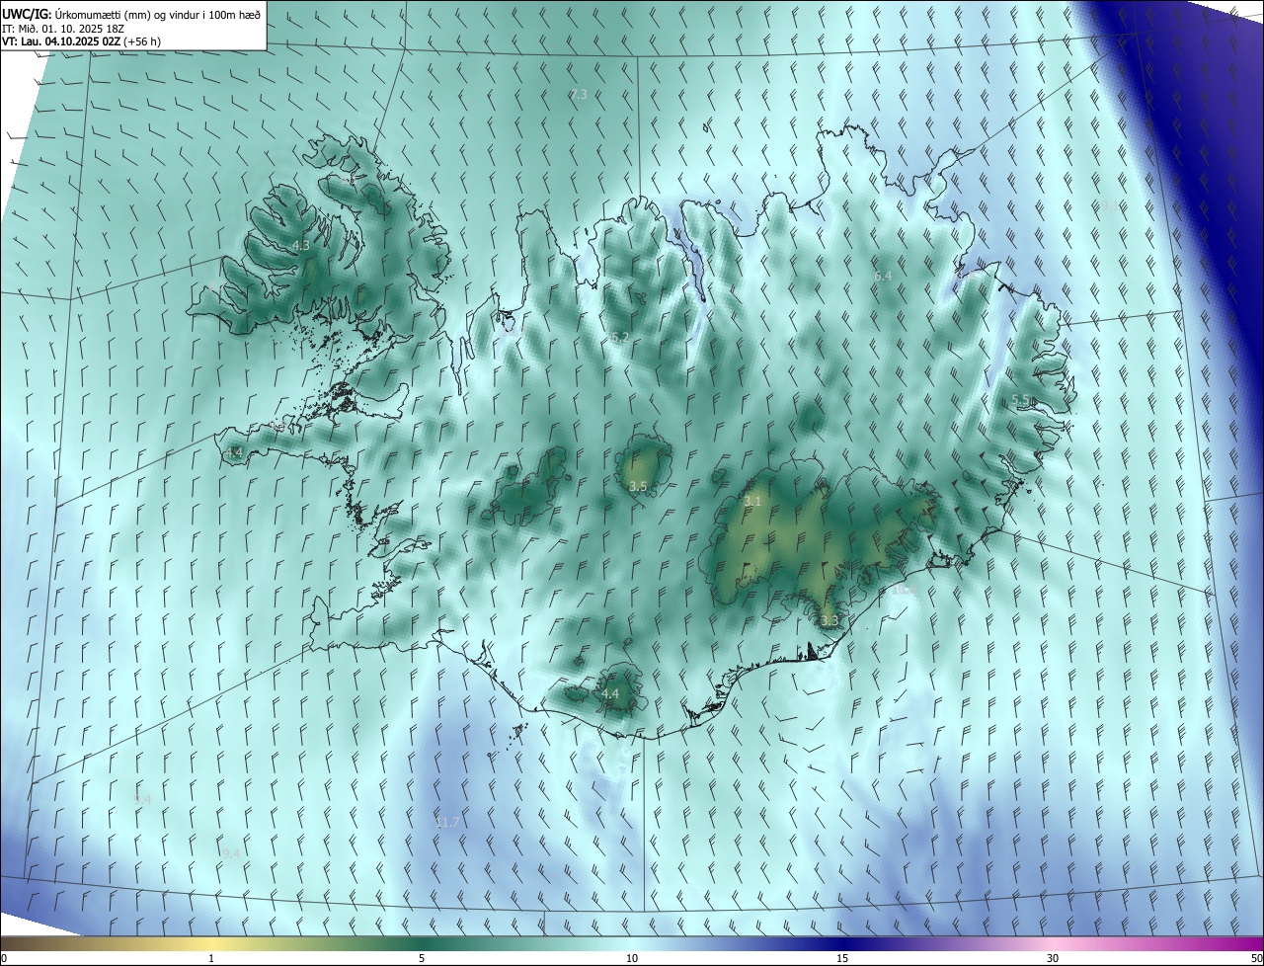Viewport: 1264px width, 966px height.
Task: Click the '50' tick on the colour scale
Action: (1256, 959)
